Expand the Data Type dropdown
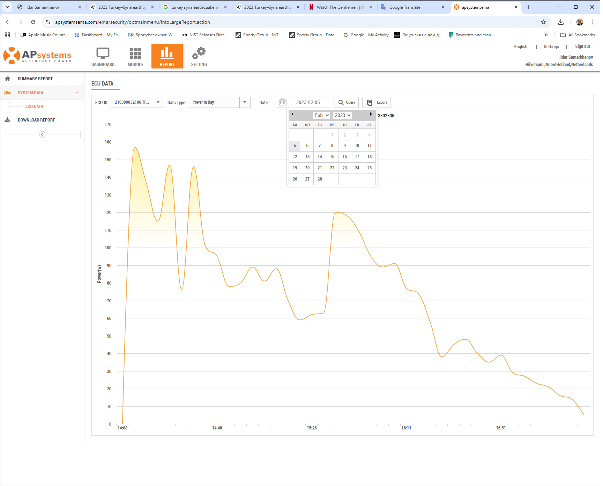Viewport: 603px width, 486px height. 245,102
